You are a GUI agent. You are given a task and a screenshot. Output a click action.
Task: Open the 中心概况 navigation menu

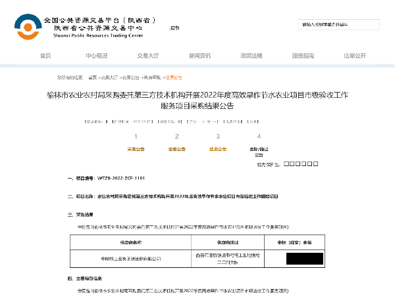click(x=96, y=56)
